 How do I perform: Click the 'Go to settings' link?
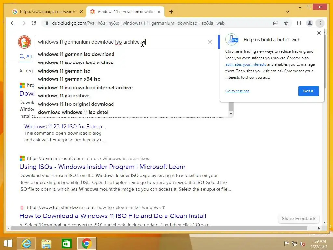(x=237, y=91)
